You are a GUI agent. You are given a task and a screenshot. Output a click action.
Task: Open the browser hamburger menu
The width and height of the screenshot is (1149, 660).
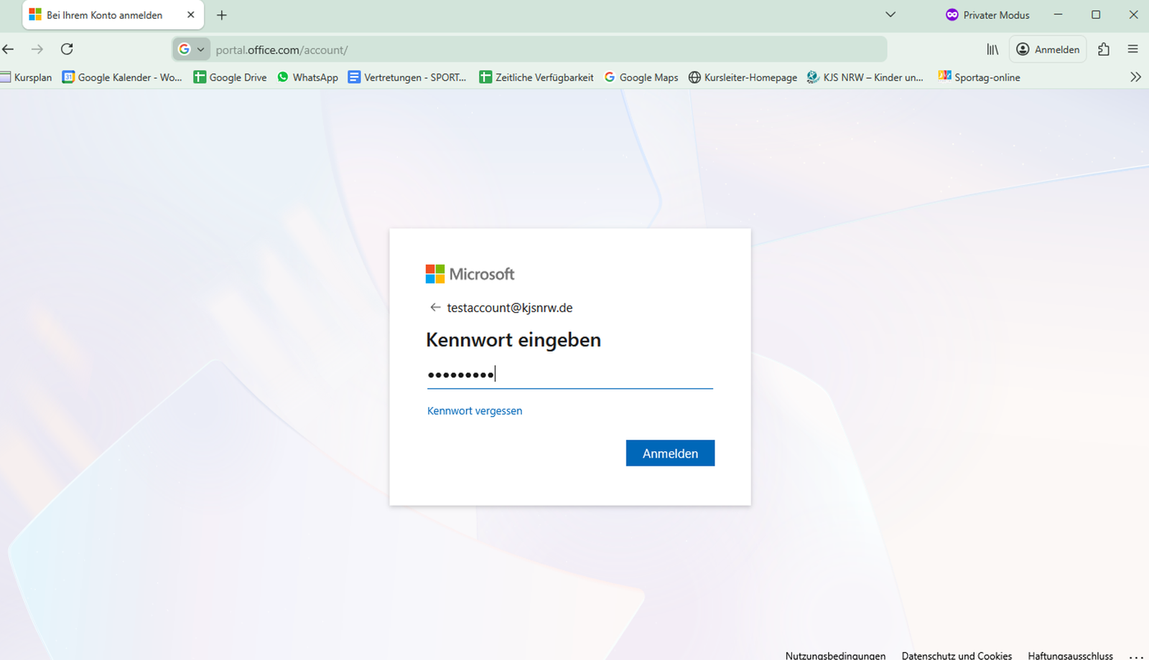coord(1132,49)
